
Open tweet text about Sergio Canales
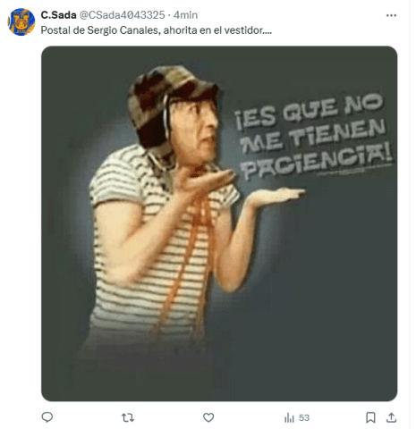[x=157, y=30]
